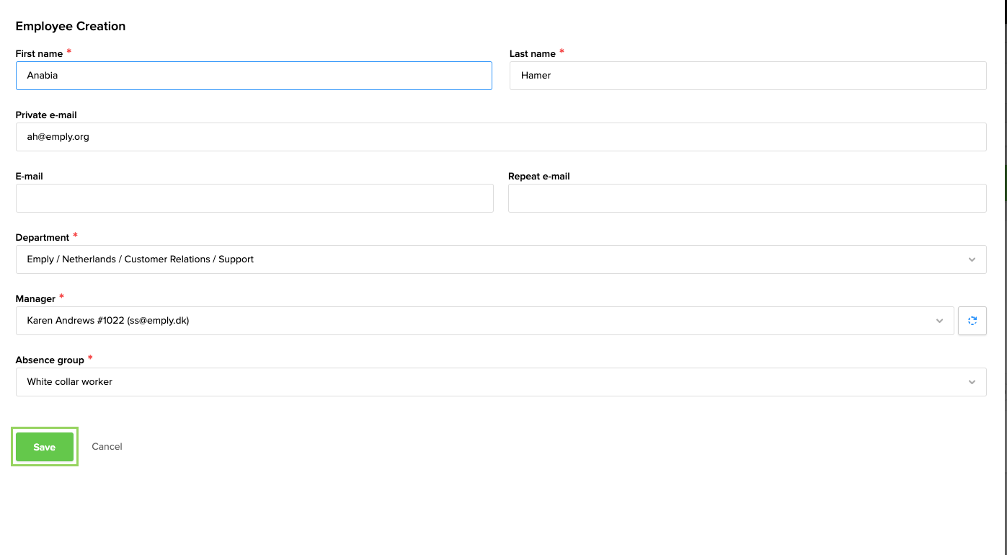Viewport: 1007px width, 555px height.
Task: Cancel the employee creation
Action: pos(107,446)
